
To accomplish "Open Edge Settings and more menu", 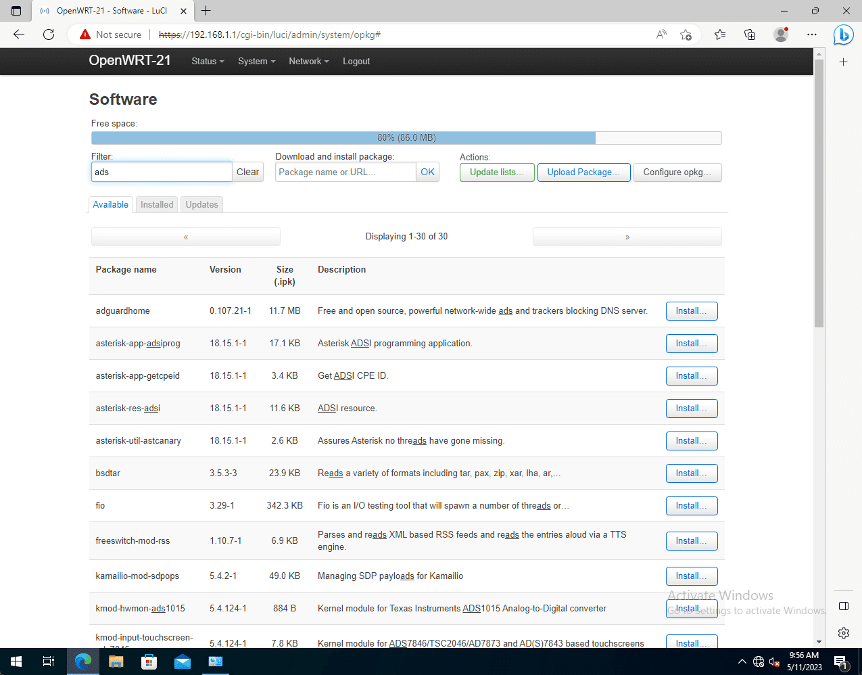I will click(x=812, y=34).
